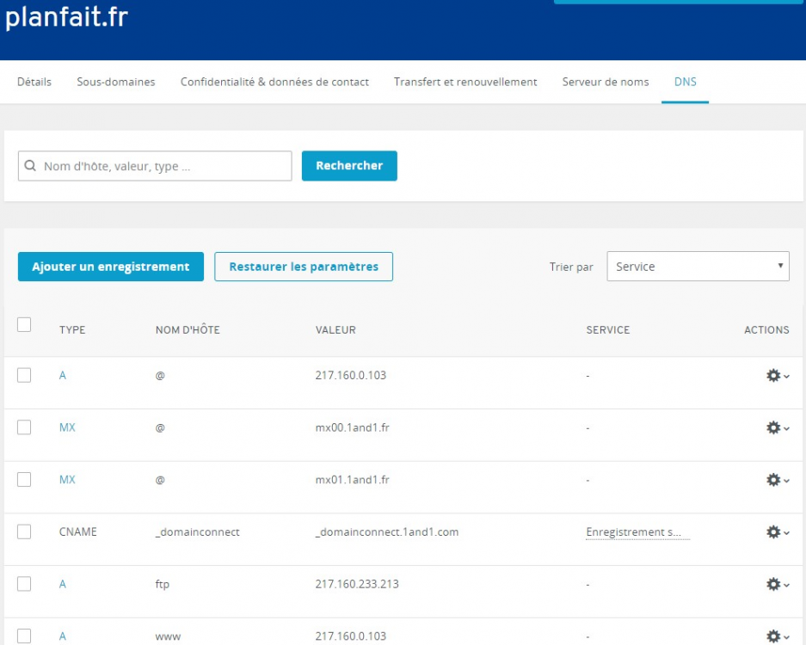Switch to the Sous-domaines tab
The image size is (806, 645).
116,82
